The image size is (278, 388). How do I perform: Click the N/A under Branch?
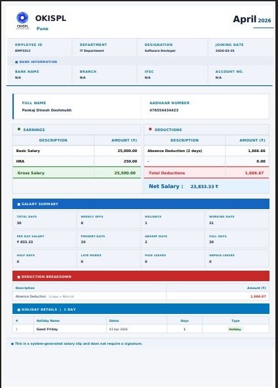(83, 78)
